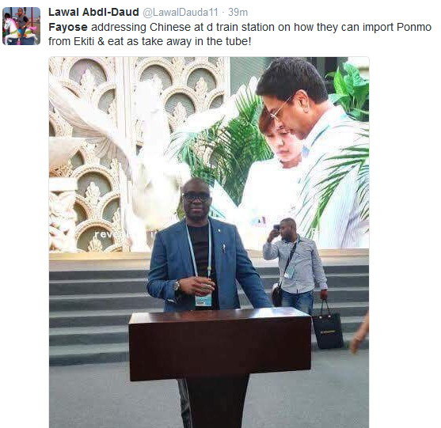Click the black shopping bag in photo
This screenshot has height=428, width=441.
[x=327, y=328]
